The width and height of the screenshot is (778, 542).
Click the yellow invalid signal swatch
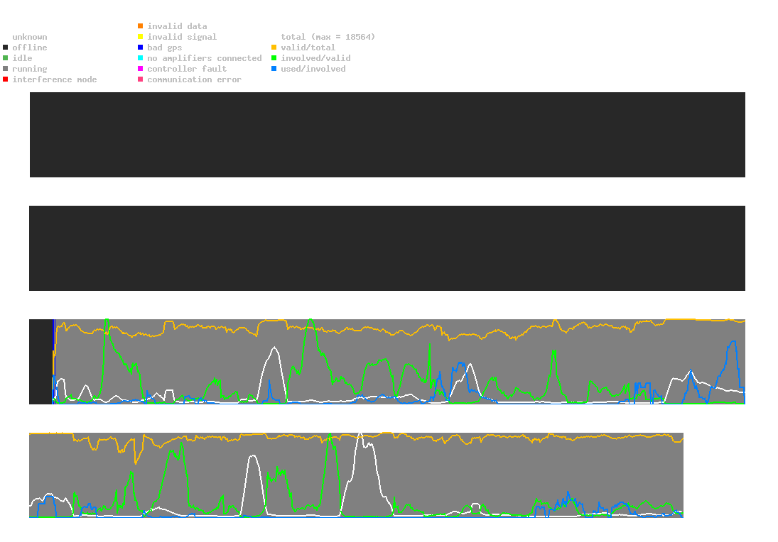[x=141, y=37]
